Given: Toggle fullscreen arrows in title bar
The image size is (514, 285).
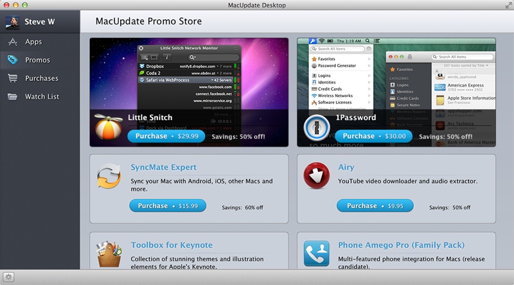Looking at the screenshot, I should (508, 5).
